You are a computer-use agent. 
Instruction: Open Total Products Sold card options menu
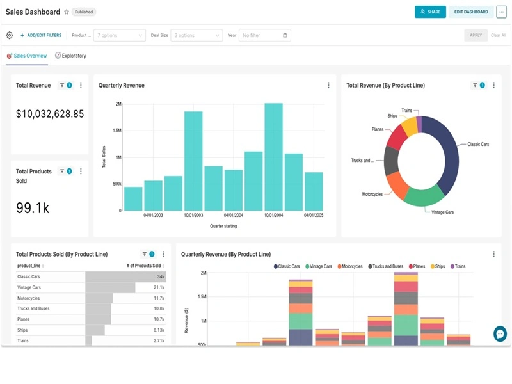click(81, 172)
